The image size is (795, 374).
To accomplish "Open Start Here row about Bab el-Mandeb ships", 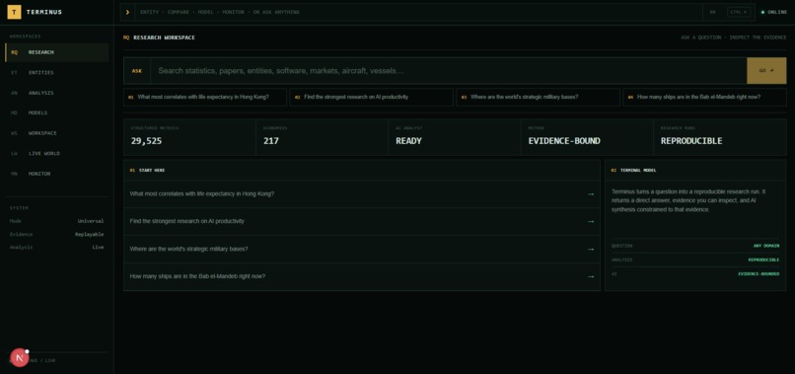I will pyautogui.click(x=362, y=276).
